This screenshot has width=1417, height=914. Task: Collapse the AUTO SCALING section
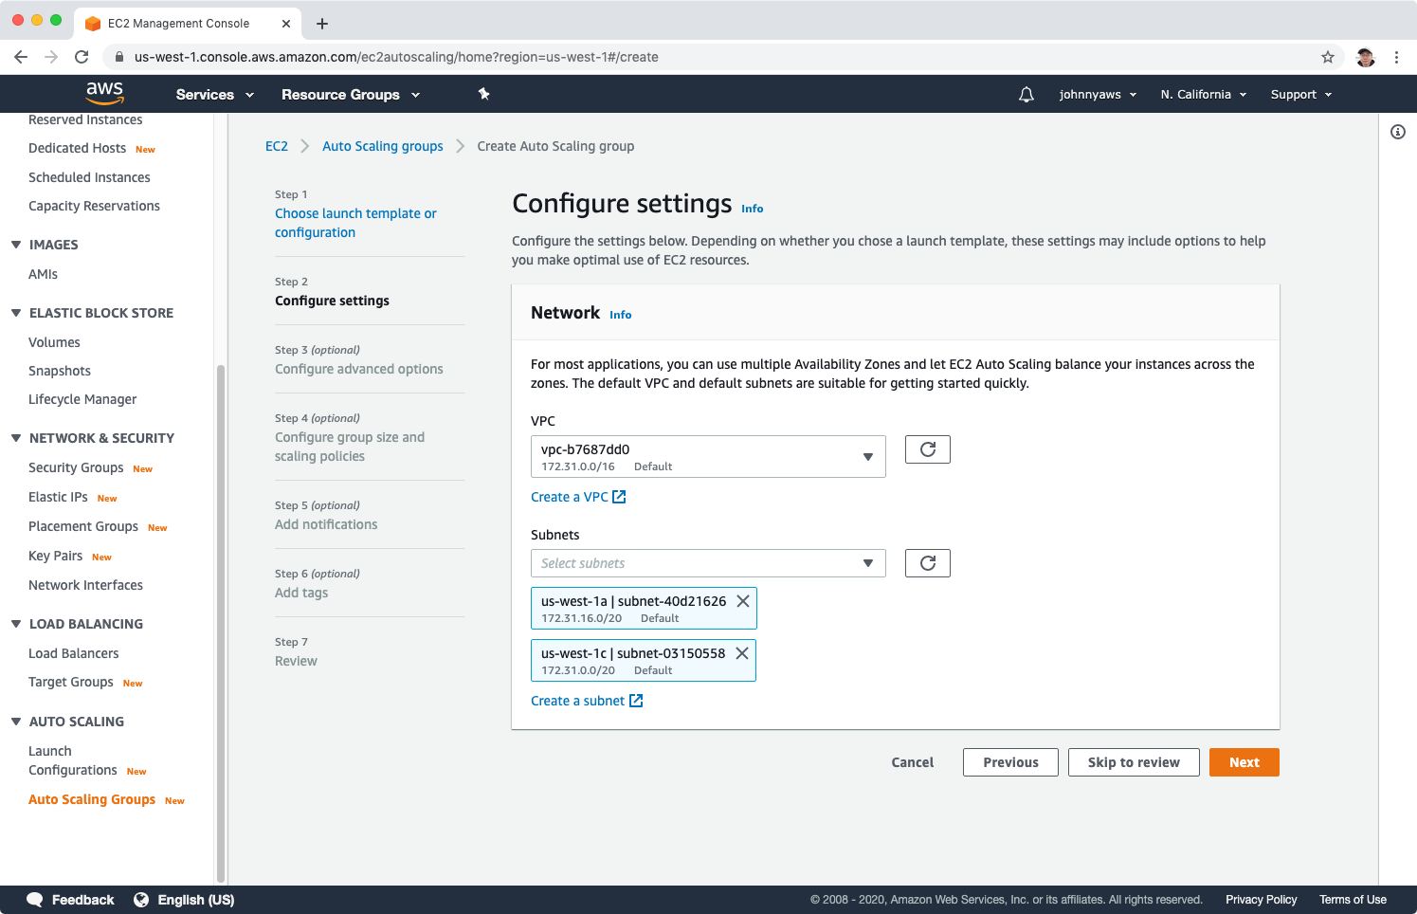pyautogui.click(x=16, y=722)
